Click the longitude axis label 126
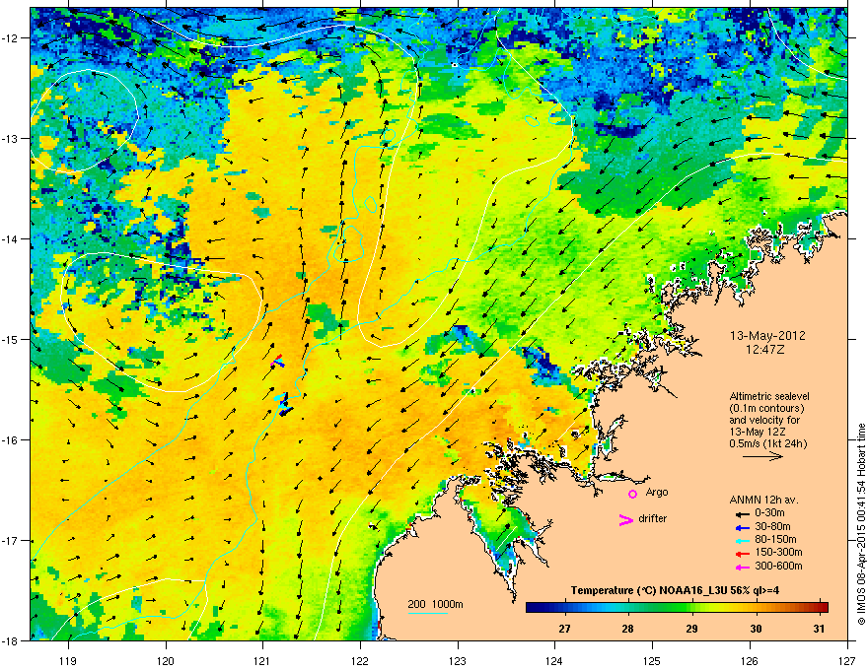Screen dimensions: 868x670 [750, 660]
